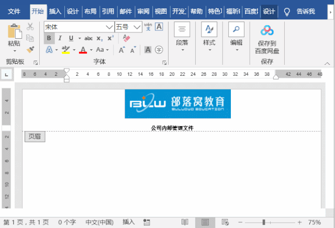The image size is (335, 228).
Task: Toggle Italic formatting
Action: pyautogui.click(x=60, y=38)
